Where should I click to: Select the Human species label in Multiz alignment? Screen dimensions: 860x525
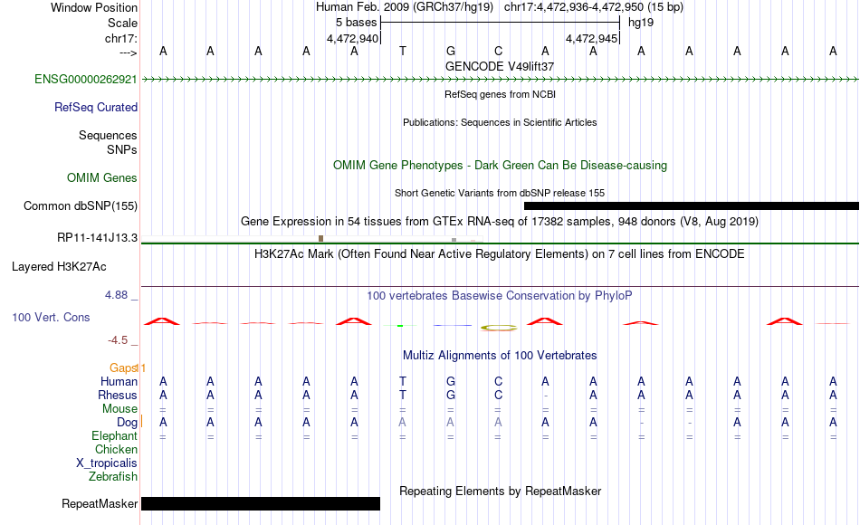pyautogui.click(x=119, y=381)
